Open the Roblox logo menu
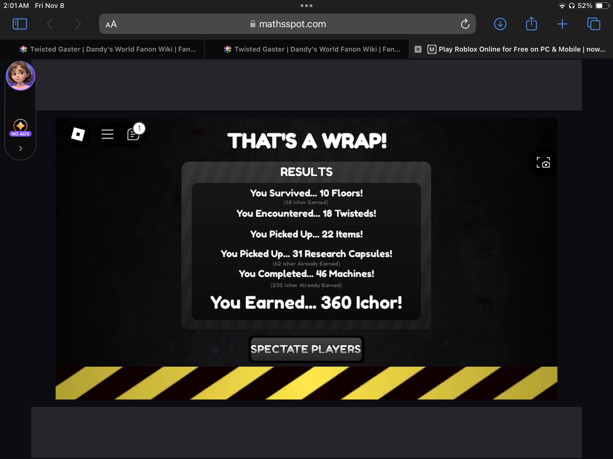 (x=78, y=134)
